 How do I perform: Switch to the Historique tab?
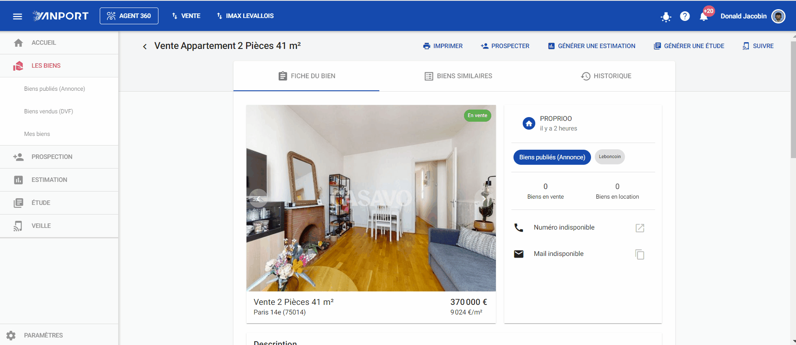coord(606,76)
